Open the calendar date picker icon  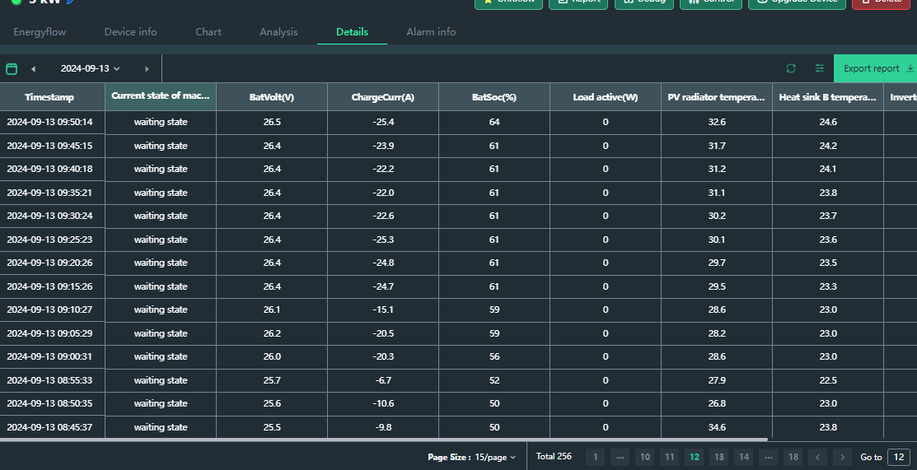coord(11,68)
